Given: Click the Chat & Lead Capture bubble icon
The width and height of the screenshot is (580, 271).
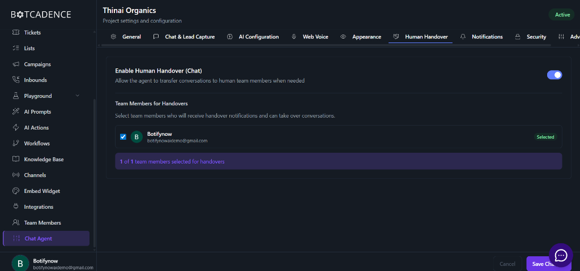Looking at the screenshot, I should click(x=156, y=37).
